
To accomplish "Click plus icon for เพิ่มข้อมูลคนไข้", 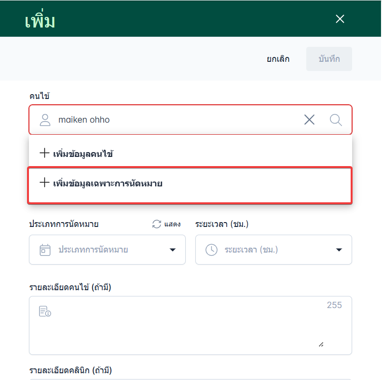I will [44, 154].
